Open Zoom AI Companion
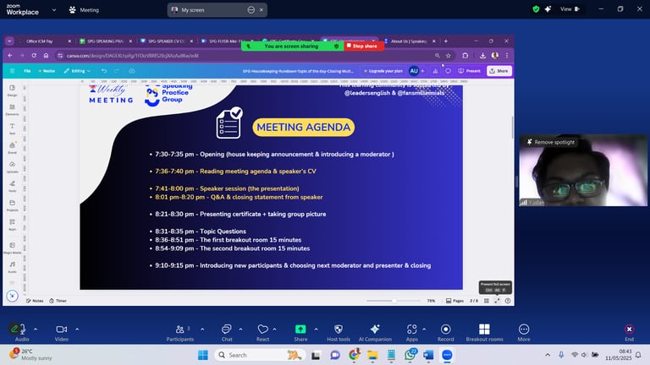Viewport: 650px width, 365px height. coord(375,333)
